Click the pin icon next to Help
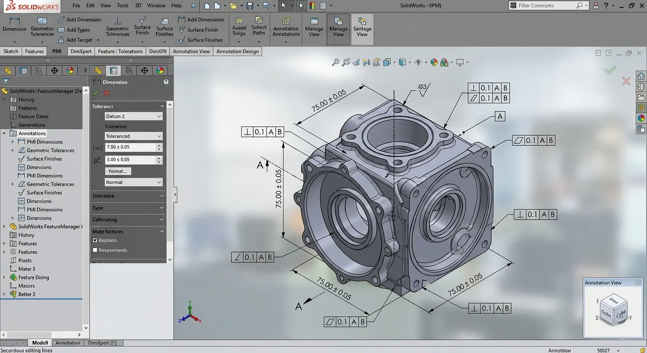Viewport: 647px width, 353px height. point(193,6)
